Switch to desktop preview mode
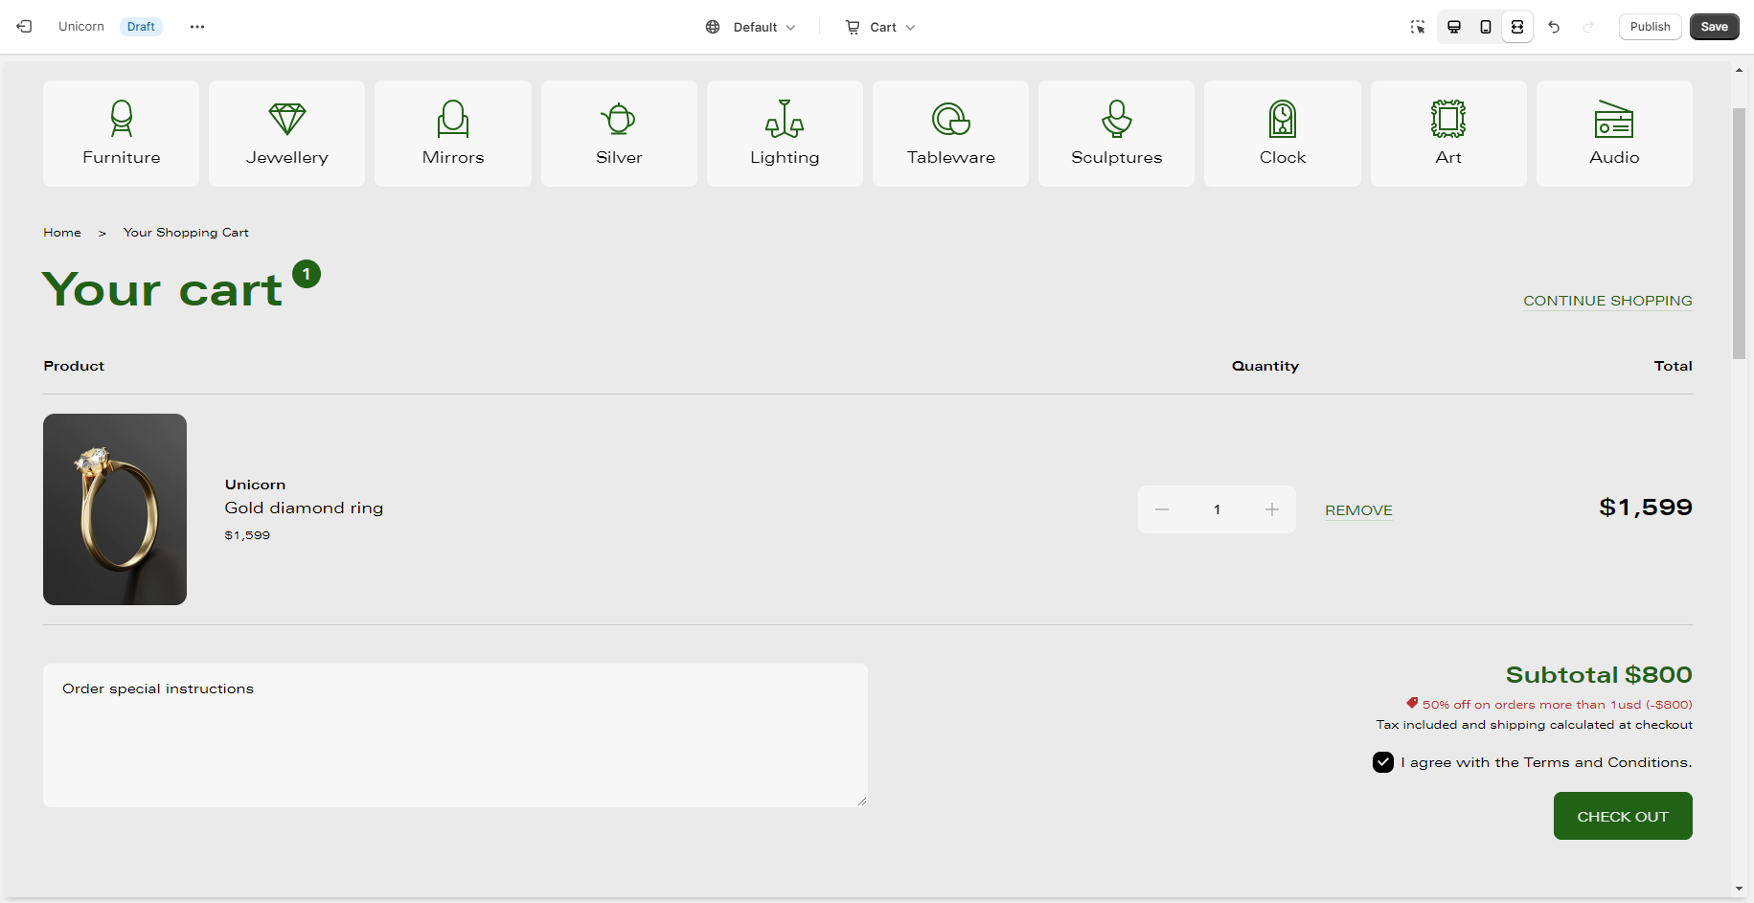 [1454, 27]
